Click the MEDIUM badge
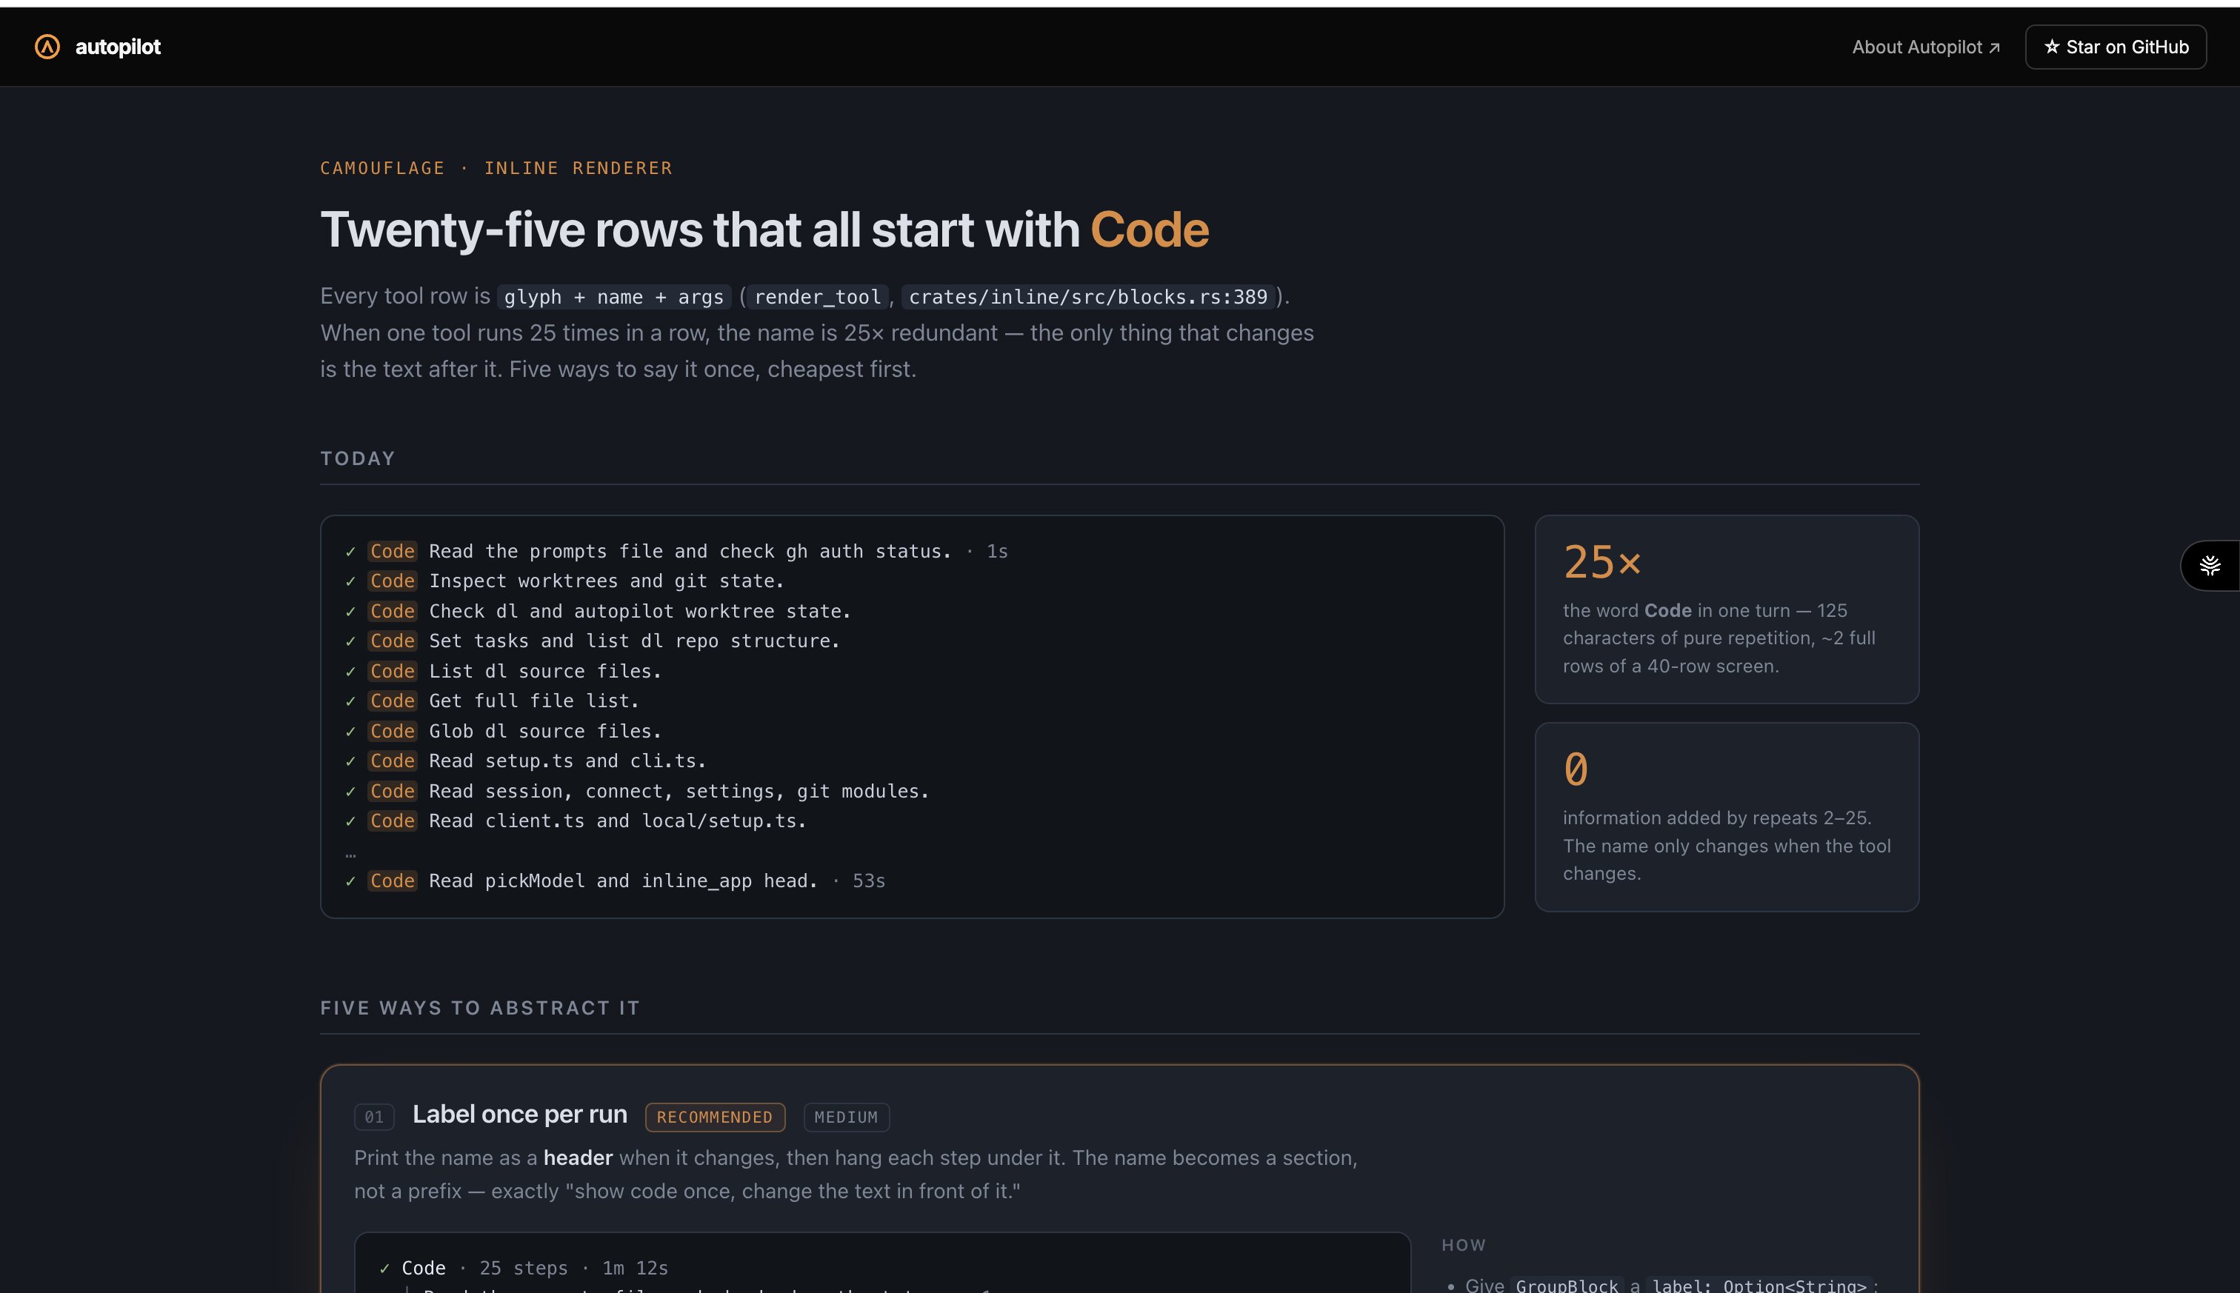Image resolution: width=2240 pixels, height=1293 pixels. 847,1117
